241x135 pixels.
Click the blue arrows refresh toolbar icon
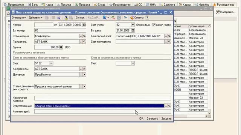click(x=59, y=18)
